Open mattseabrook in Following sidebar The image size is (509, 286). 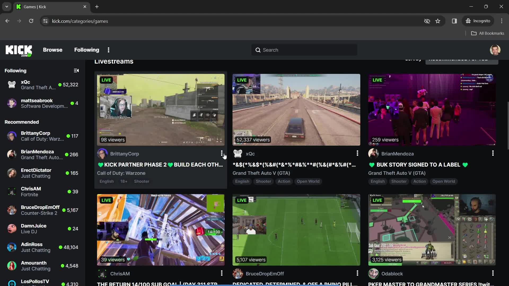click(x=42, y=103)
